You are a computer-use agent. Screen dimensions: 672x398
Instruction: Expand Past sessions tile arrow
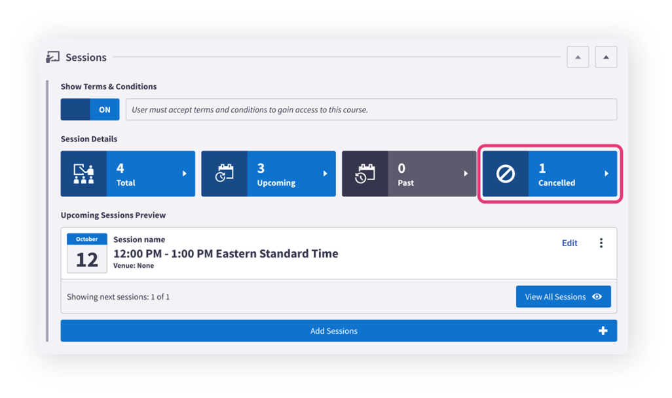click(x=466, y=173)
